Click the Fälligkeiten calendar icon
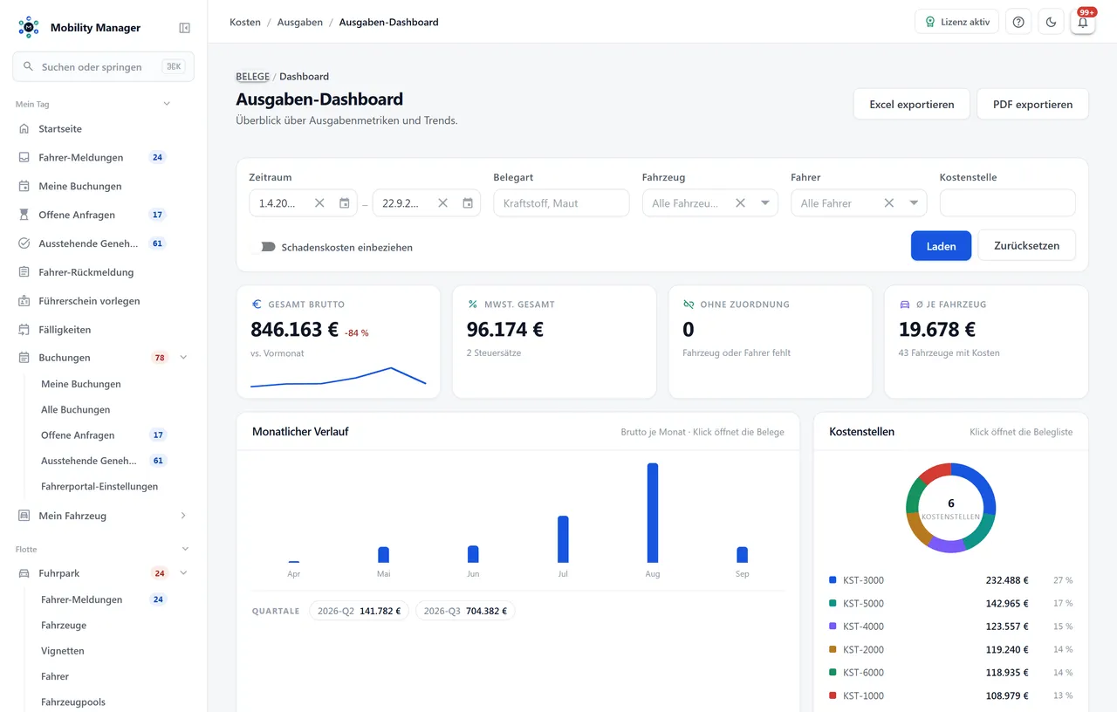1117x712 pixels. 24,330
